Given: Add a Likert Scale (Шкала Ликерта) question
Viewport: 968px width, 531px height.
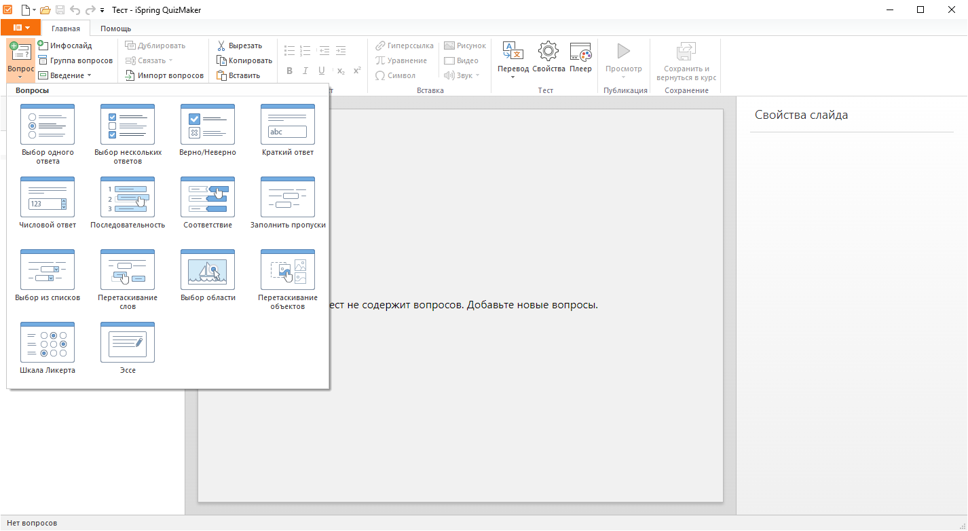Looking at the screenshot, I should coord(48,343).
